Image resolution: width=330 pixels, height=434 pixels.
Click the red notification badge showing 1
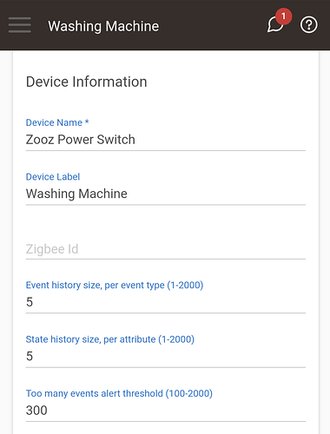point(283,16)
